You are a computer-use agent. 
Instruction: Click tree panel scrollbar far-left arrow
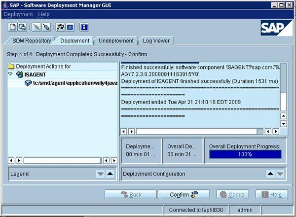click(x=11, y=161)
